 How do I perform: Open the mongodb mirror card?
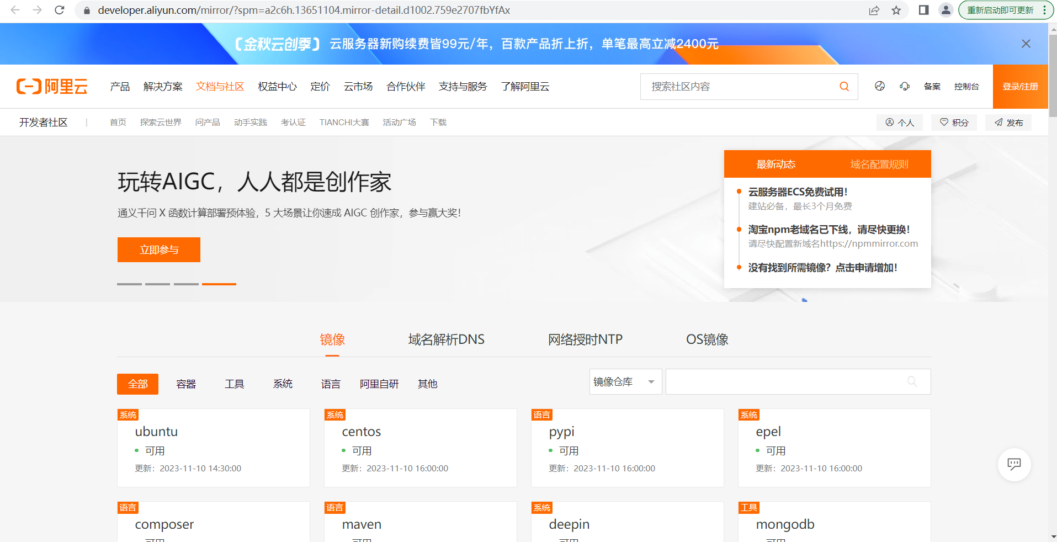click(835, 522)
